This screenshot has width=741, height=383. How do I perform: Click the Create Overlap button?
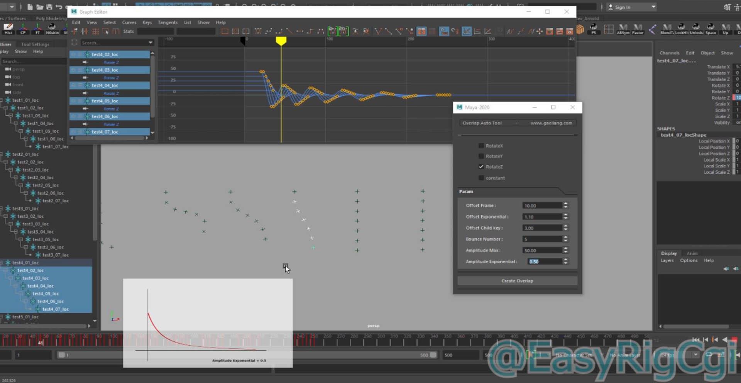coord(517,281)
